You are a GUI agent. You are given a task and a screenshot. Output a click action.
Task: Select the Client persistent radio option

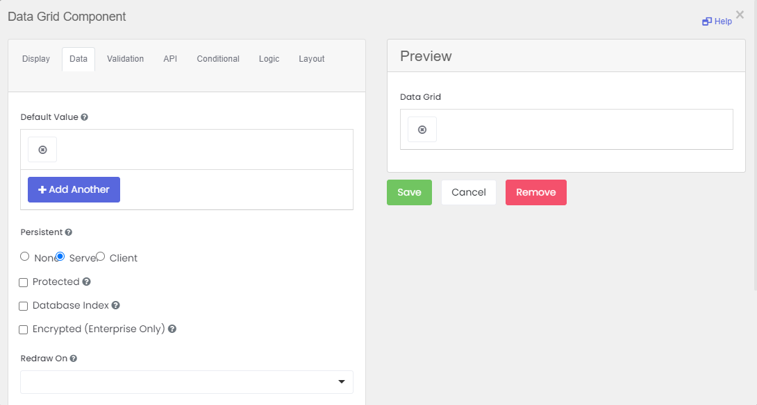click(101, 257)
